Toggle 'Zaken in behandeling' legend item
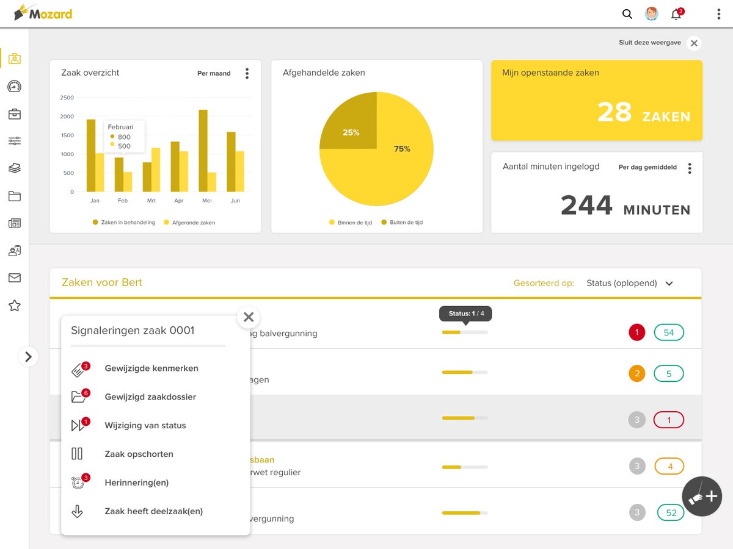 tap(123, 223)
